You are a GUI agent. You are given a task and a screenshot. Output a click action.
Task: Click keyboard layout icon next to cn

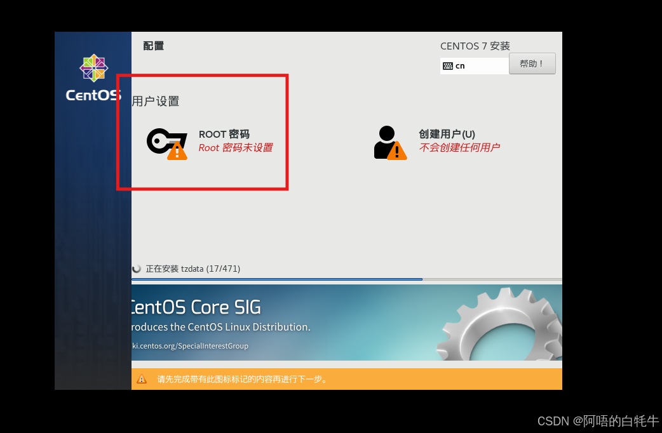(447, 66)
